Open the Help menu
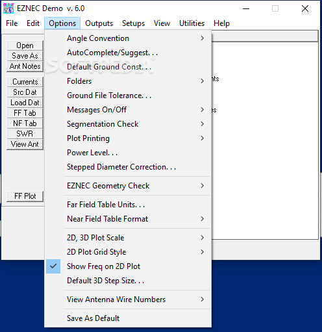This screenshot has height=332, width=322. pos(221,23)
